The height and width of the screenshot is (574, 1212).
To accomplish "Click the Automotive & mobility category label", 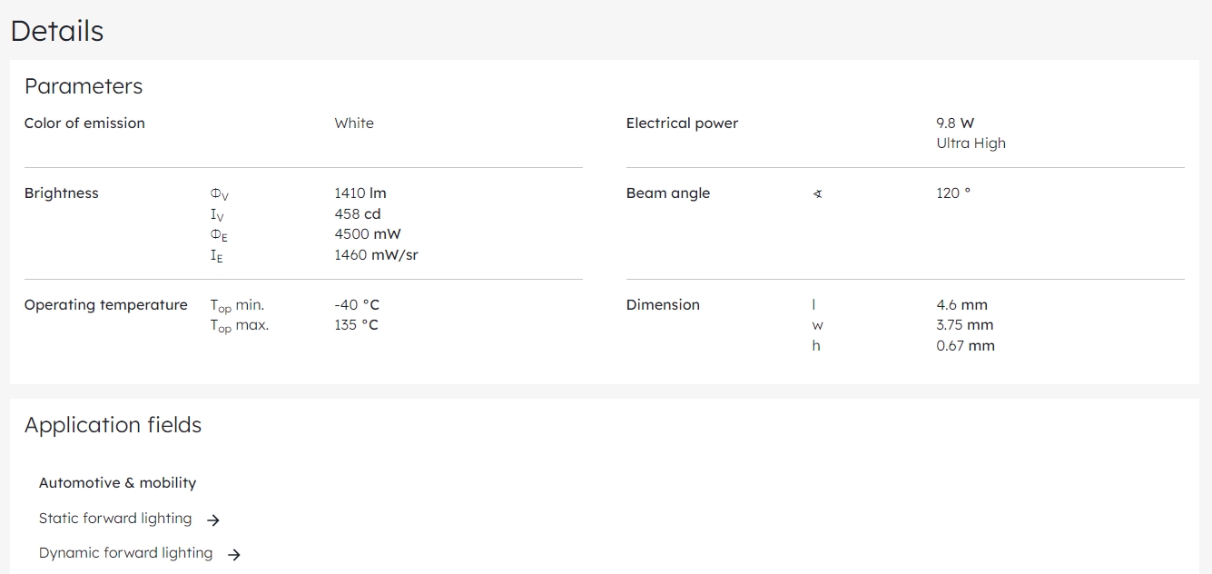I will (x=117, y=483).
